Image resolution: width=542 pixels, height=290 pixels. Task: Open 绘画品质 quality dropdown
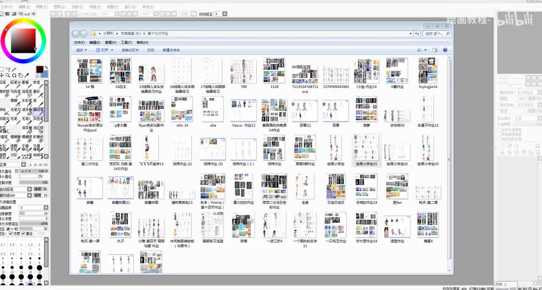46,208
